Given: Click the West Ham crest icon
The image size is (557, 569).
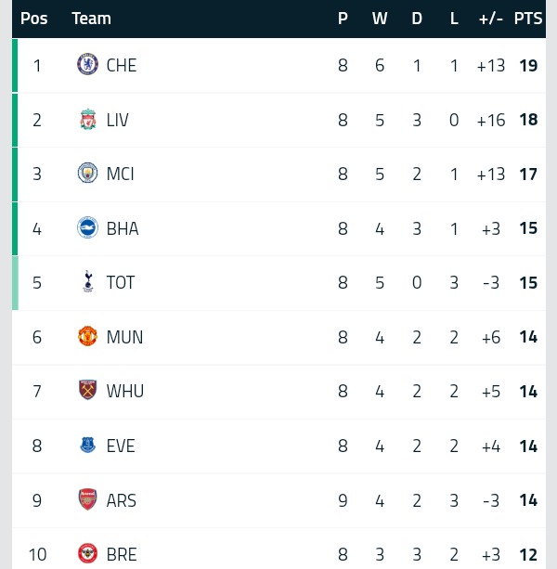Looking at the screenshot, I should pyautogui.click(x=87, y=390).
